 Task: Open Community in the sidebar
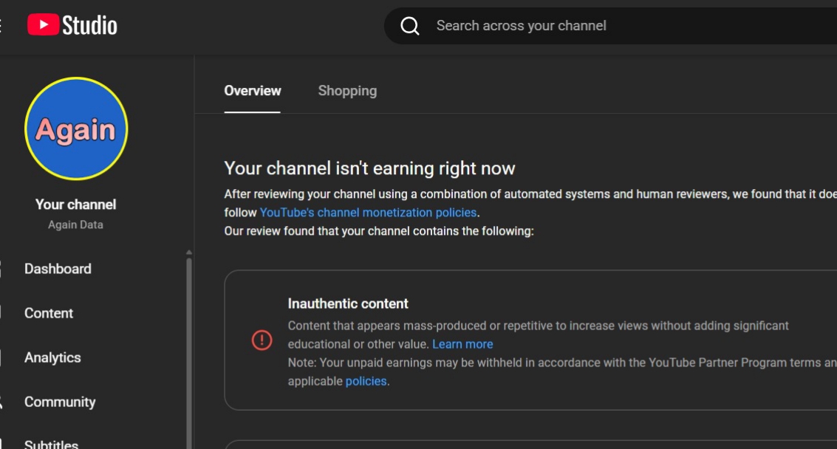coord(60,402)
